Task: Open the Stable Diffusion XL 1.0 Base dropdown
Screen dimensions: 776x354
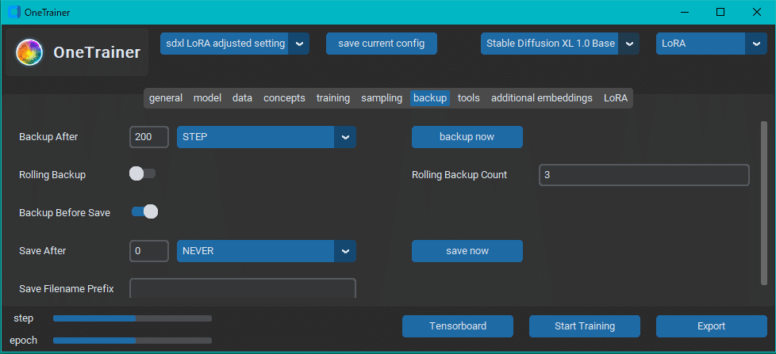Action: click(x=559, y=44)
